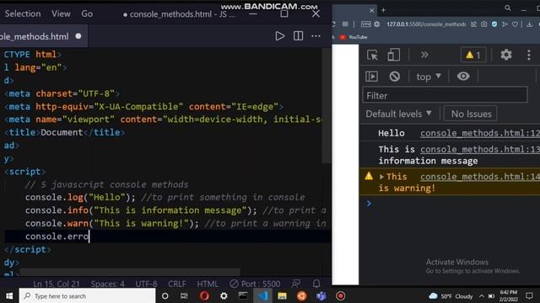
Task: Open the Bandicam recorder taskbar icon
Action: click(x=340, y=295)
